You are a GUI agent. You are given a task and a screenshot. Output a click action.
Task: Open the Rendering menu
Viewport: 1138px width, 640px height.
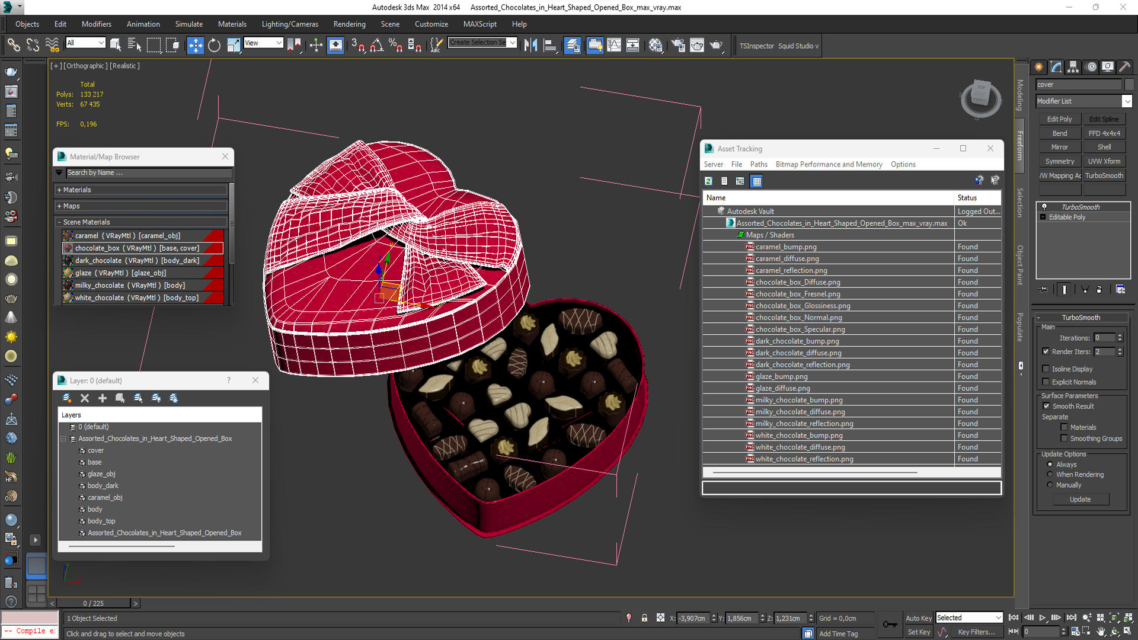pos(349,24)
